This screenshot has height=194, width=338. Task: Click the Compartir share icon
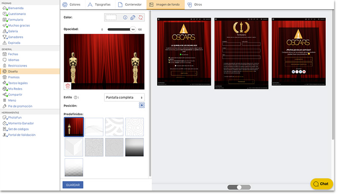pyautogui.click(x=5, y=94)
